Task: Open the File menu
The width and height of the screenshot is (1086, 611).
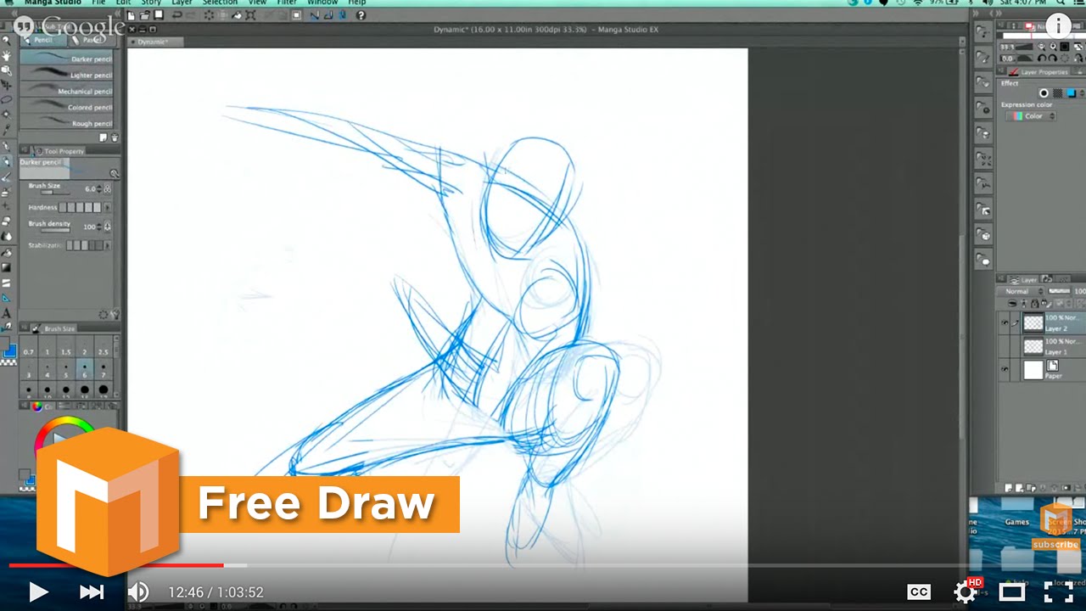Action: 98,3
